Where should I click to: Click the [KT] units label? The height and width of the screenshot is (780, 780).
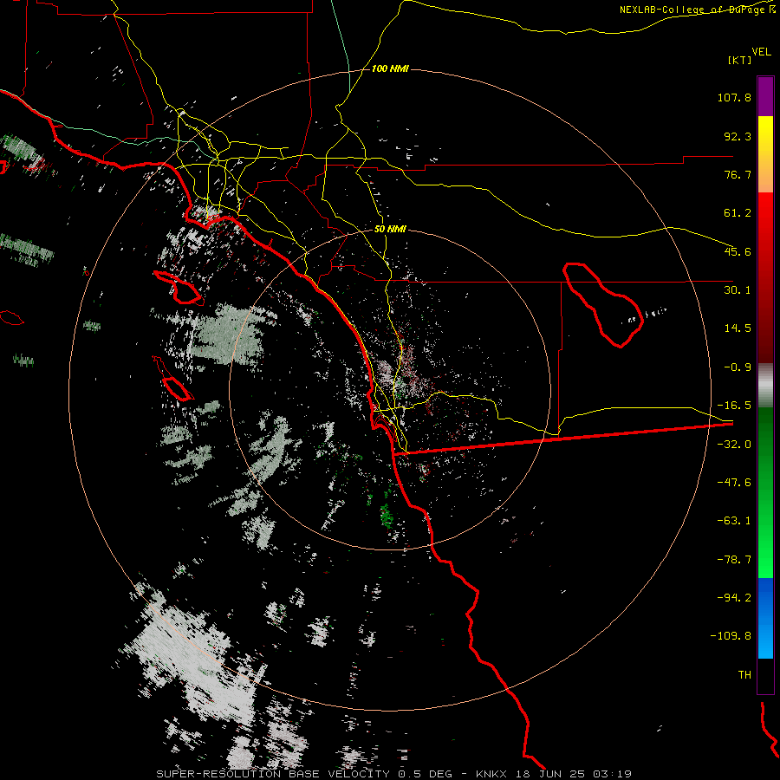[x=739, y=60]
